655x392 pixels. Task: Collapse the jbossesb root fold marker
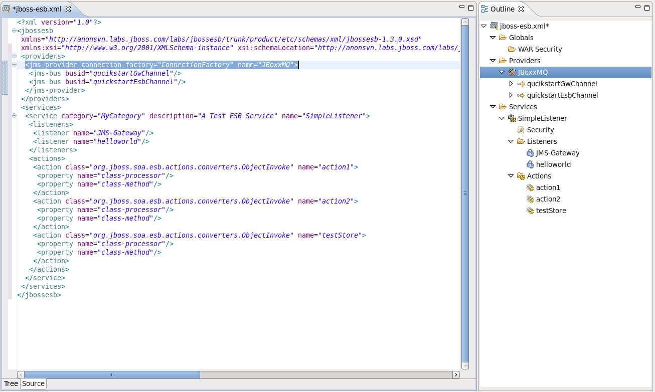[x=15, y=31]
